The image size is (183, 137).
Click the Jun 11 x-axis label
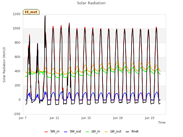tap(54, 118)
